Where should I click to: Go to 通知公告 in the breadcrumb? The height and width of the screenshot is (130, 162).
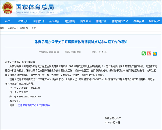click(x=24, y=28)
